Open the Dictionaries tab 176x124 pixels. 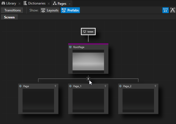[x=34, y=3]
